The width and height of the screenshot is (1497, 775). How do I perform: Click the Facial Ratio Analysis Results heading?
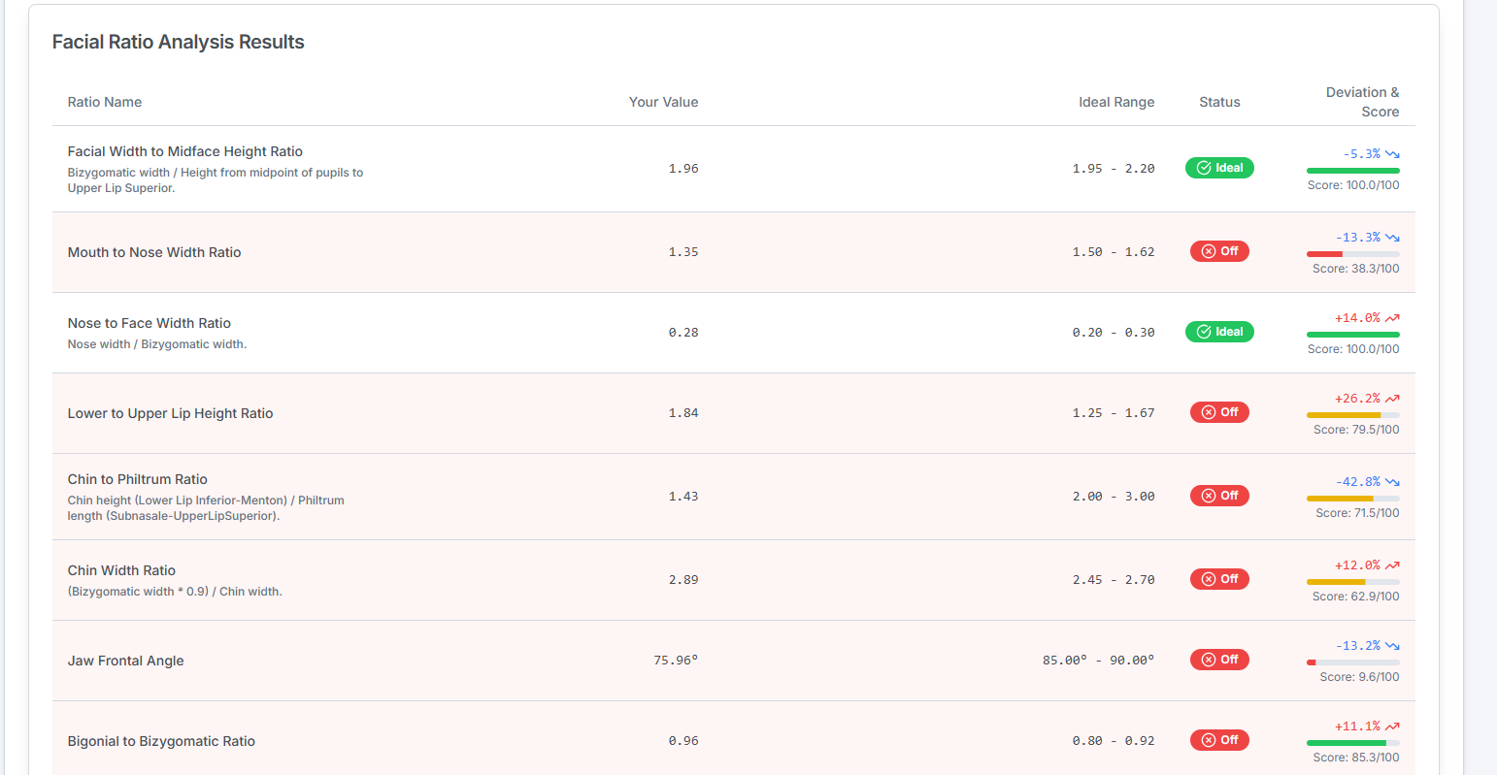pos(179,42)
